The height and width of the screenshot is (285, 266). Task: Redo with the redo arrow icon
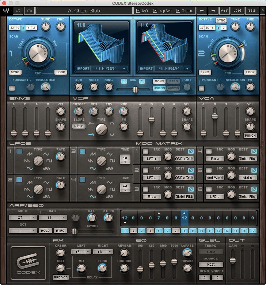click(x=29, y=11)
